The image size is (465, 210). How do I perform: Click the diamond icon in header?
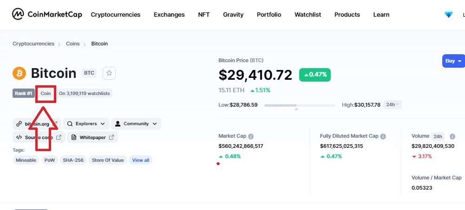pyautogui.click(x=448, y=15)
